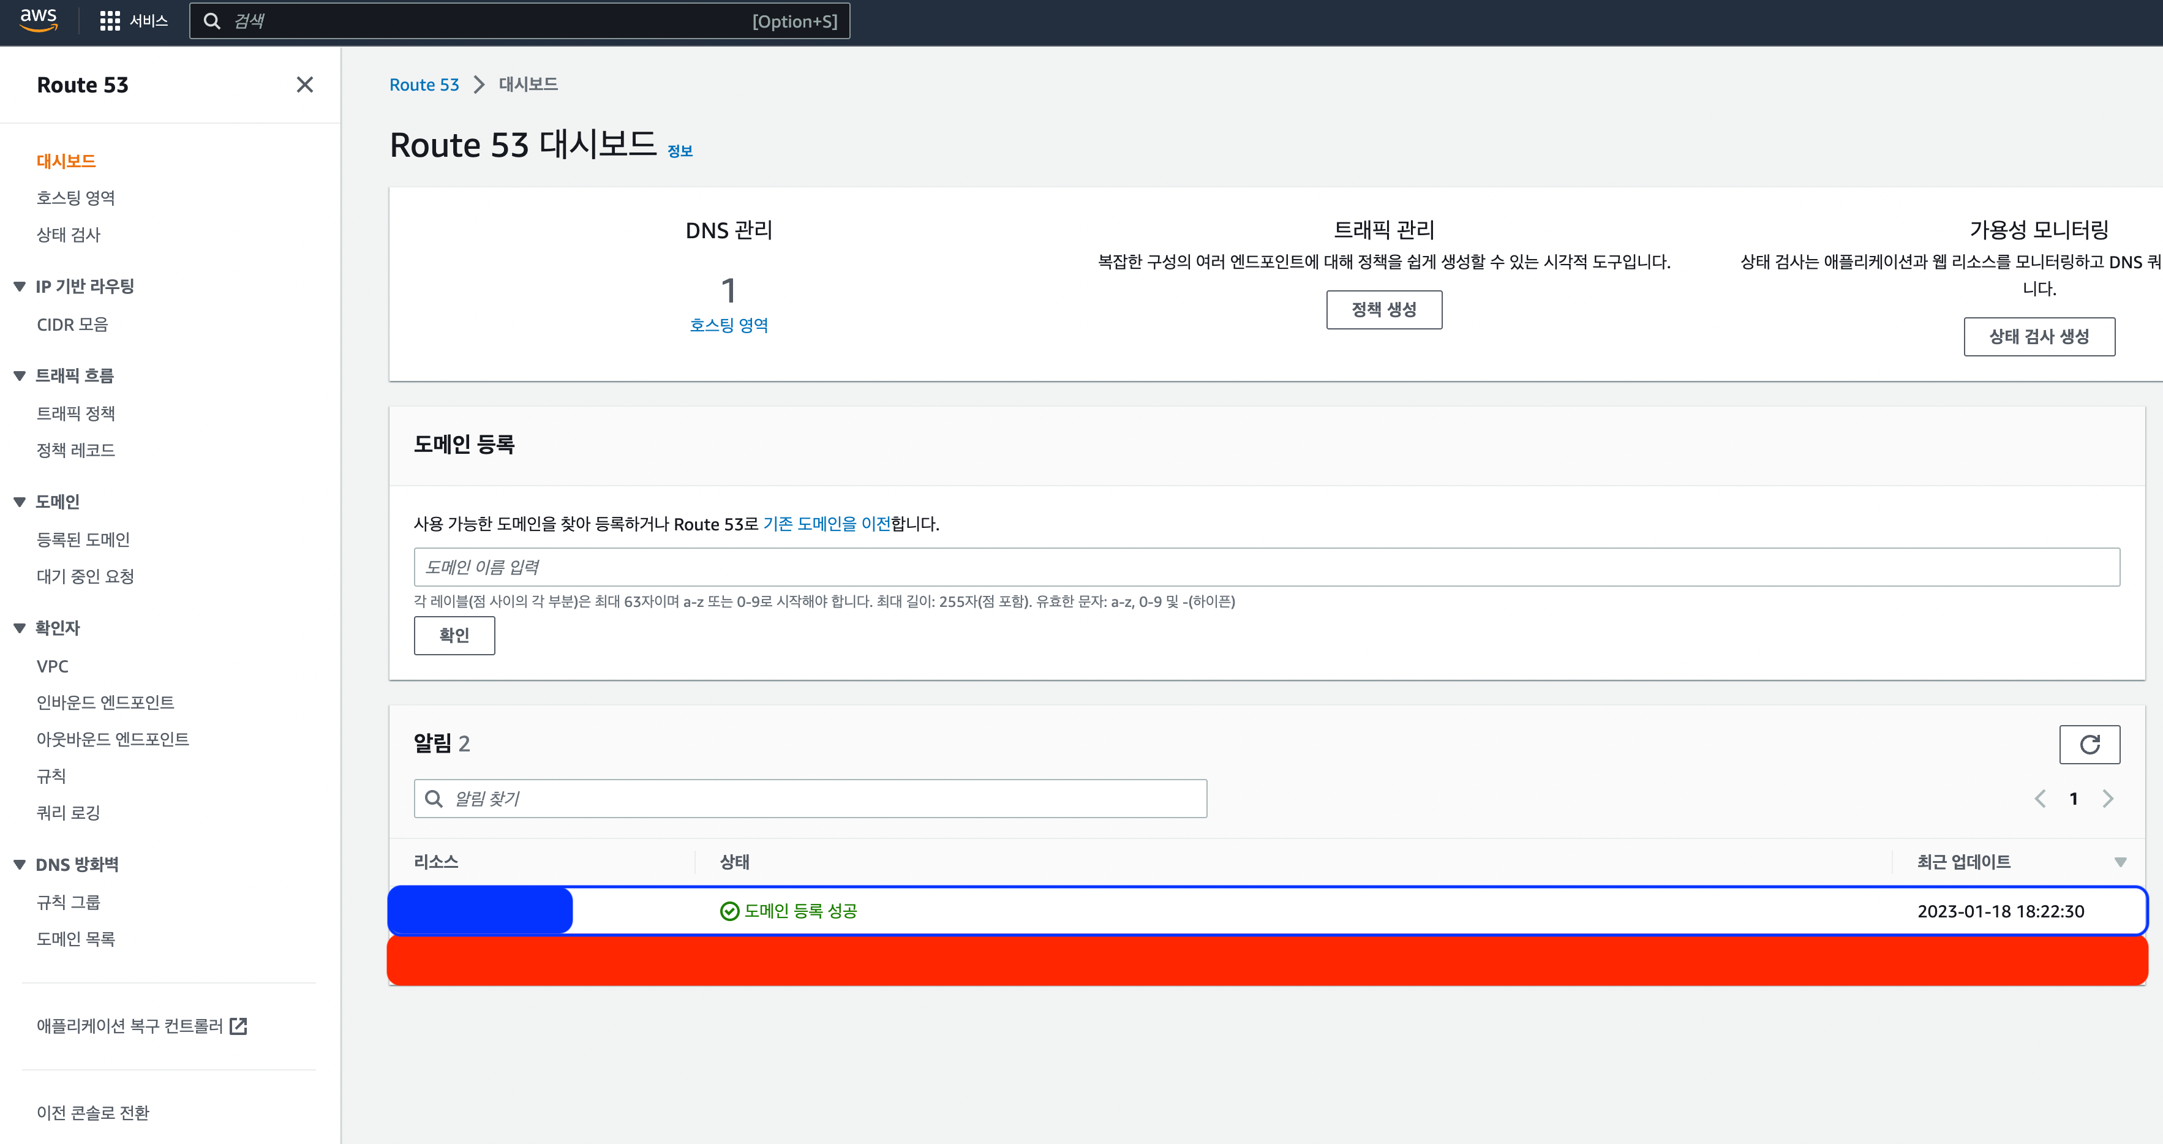
Task: Open 정책 레코드 in the sidebar
Action: tap(75, 450)
